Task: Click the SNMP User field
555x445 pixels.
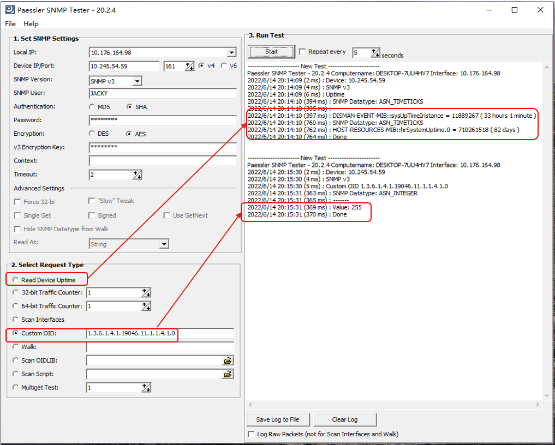Action: tap(163, 93)
